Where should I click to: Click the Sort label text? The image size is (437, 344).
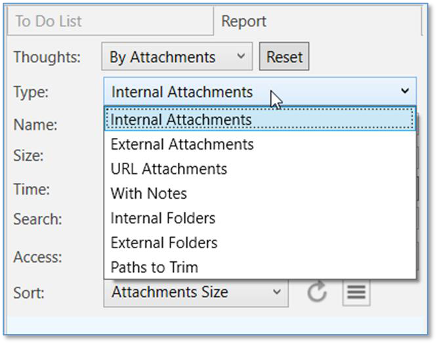coord(28,291)
